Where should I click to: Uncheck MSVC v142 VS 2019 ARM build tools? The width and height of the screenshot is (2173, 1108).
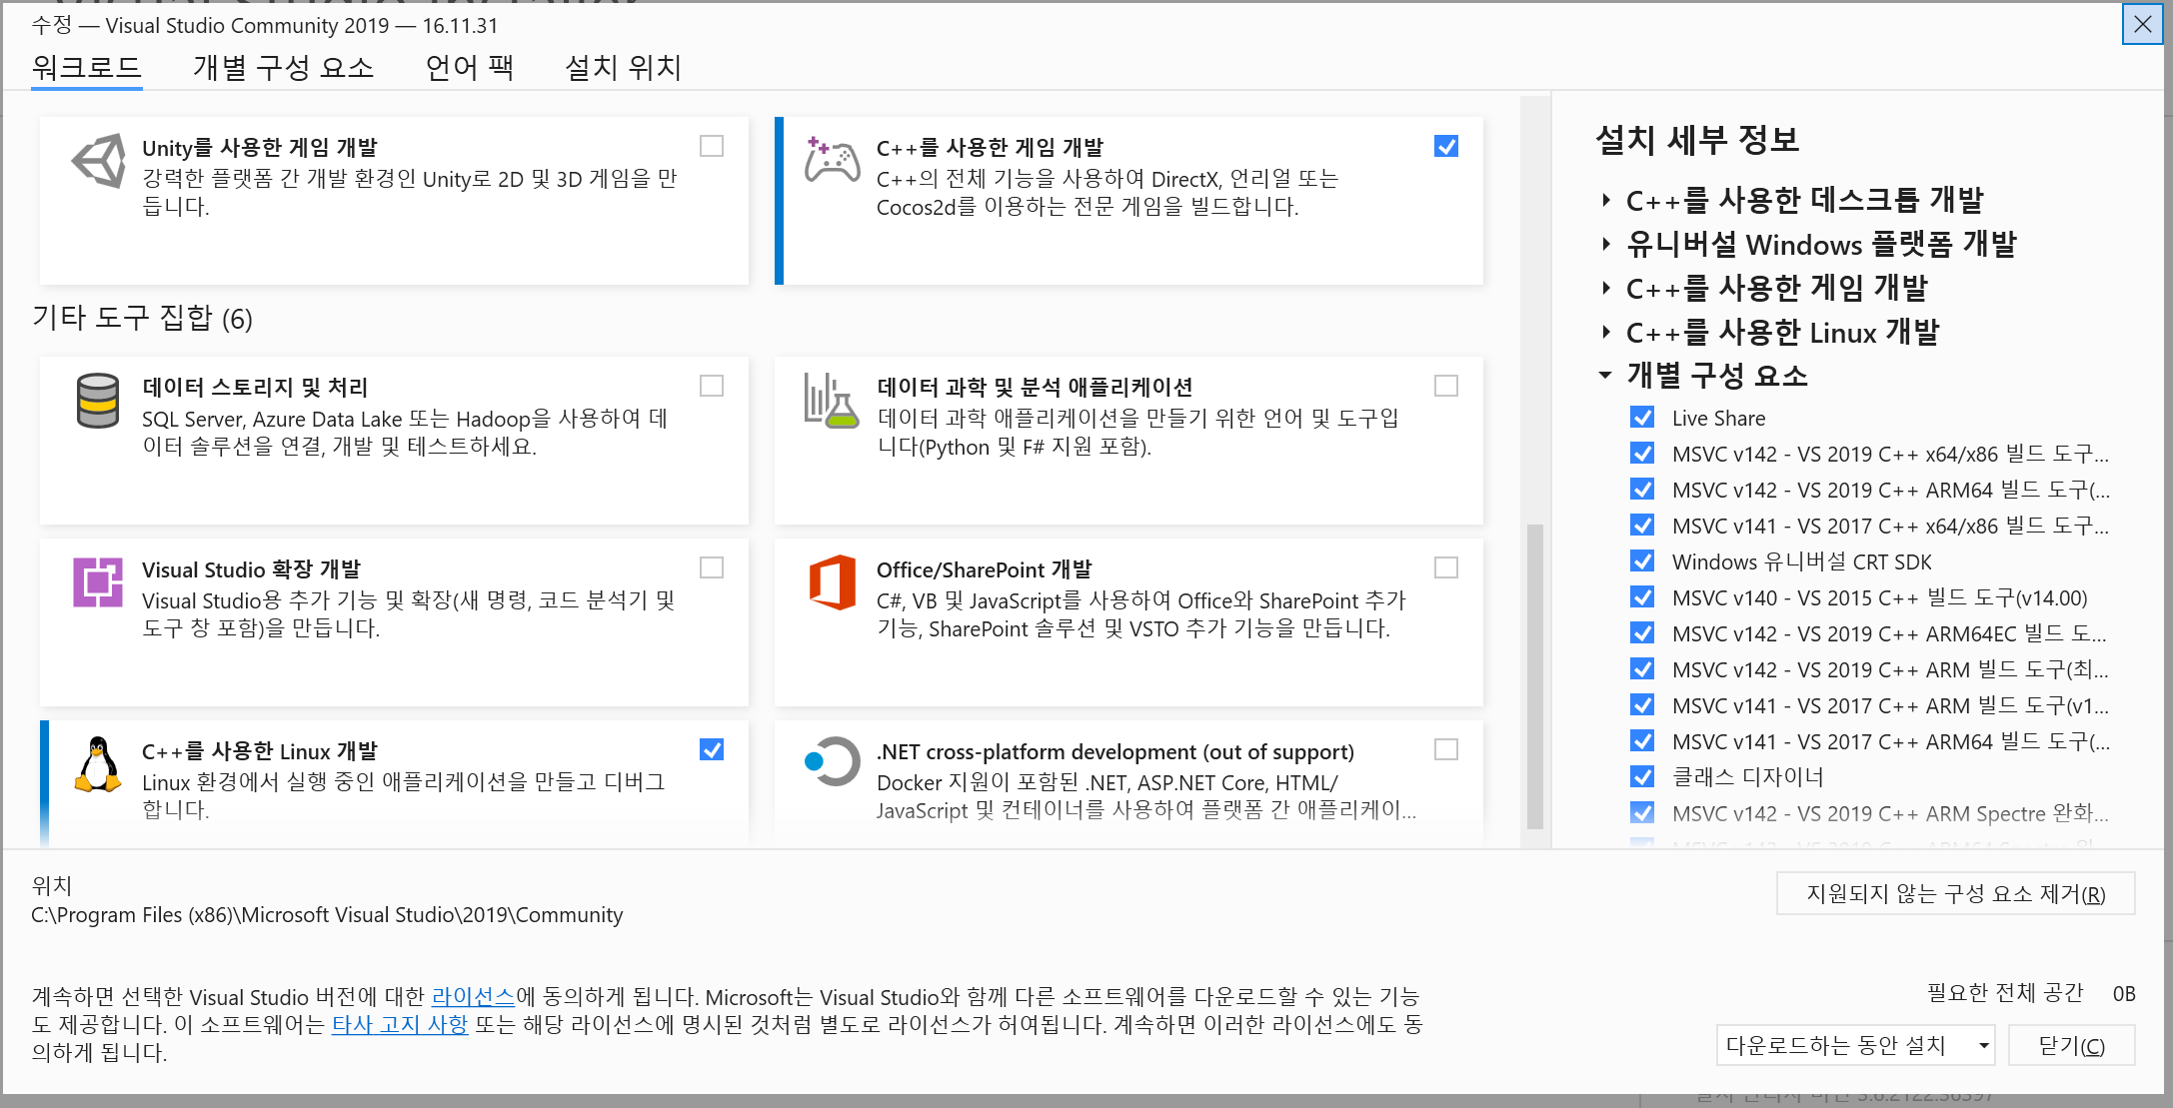[1642, 668]
